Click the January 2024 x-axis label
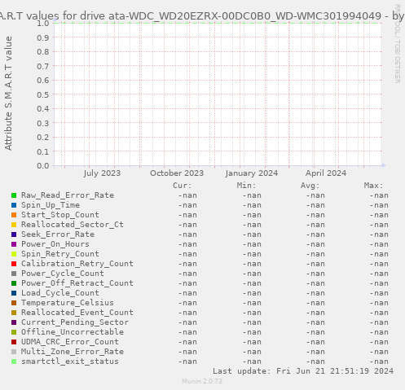This screenshot has width=405, height=390. tap(252, 173)
